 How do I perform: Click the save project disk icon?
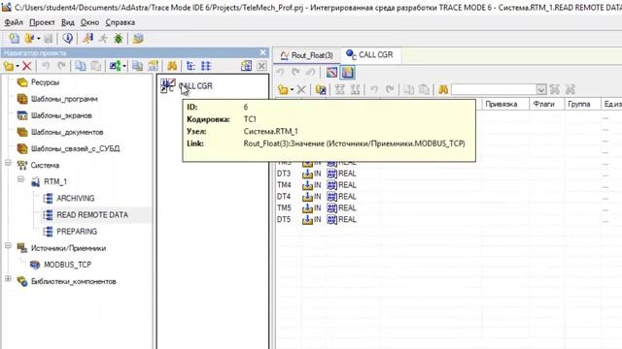click(48, 39)
